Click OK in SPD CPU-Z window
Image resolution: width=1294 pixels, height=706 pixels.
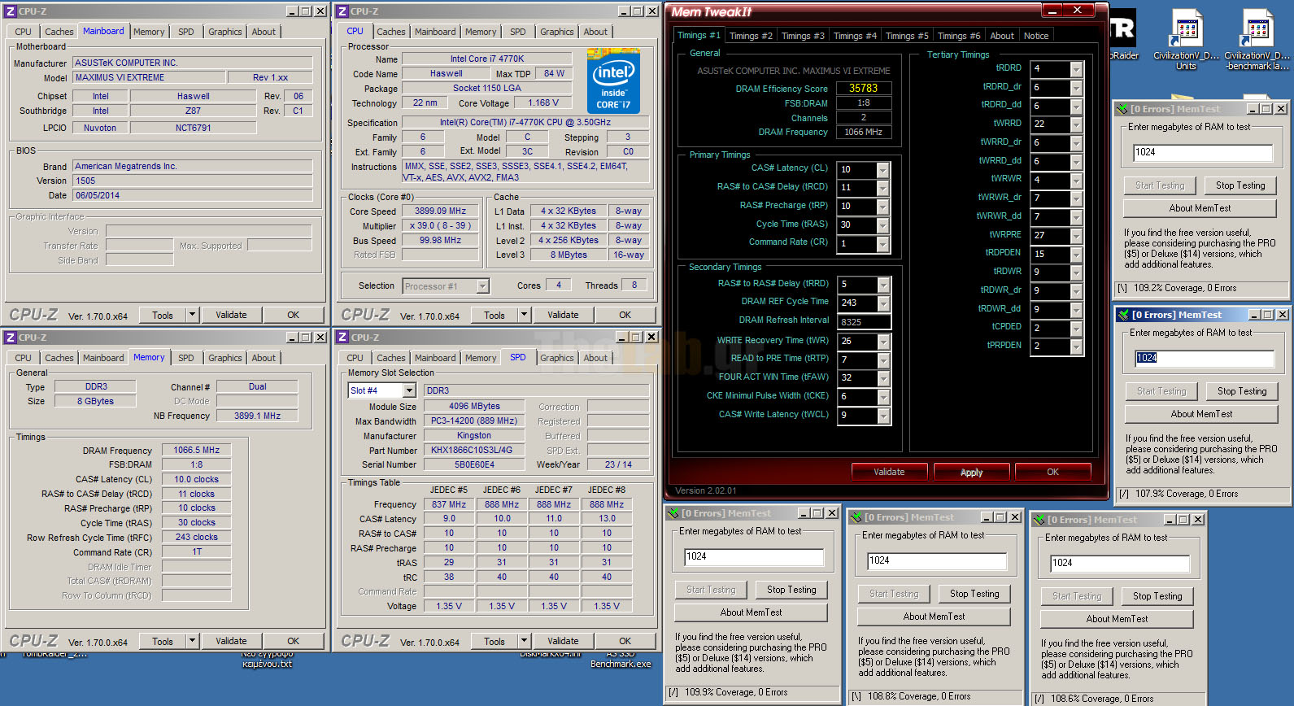point(625,642)
